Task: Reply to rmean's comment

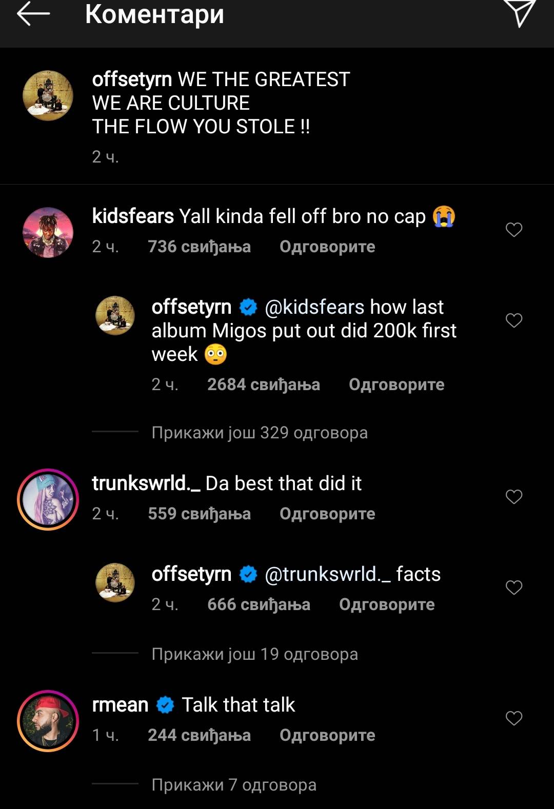Action: click(327, 735)
